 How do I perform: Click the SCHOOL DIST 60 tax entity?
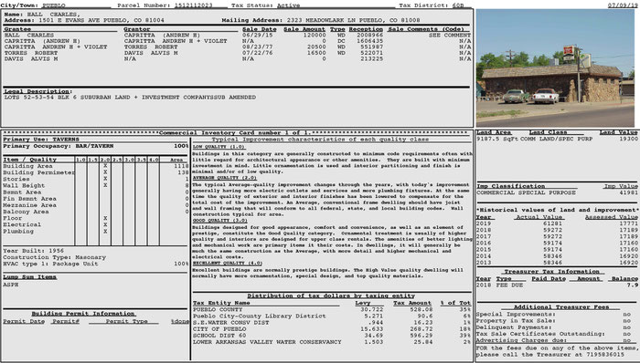pos(219,336)
